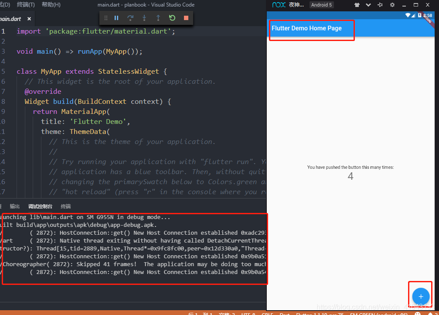Click the counter value 4
This screenshot has width=439, height=315.
[x=350, y=176]
